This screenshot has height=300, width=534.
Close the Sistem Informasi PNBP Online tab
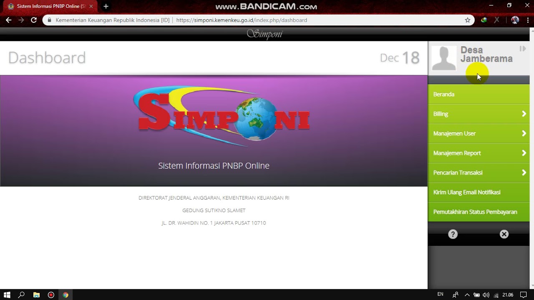[x=91, y=6]
